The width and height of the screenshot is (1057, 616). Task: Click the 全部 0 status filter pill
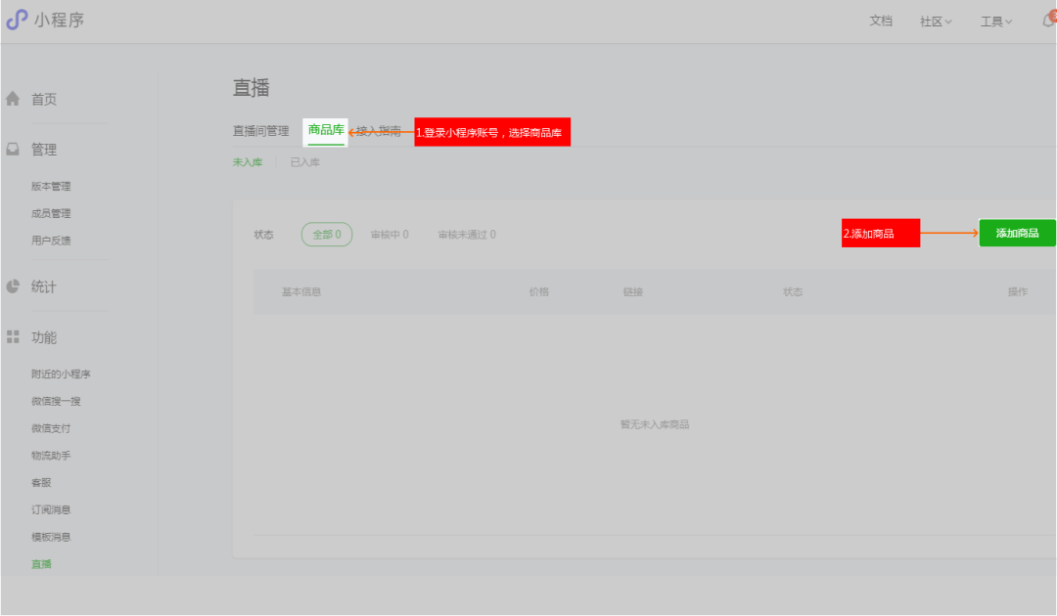pos(326,234)
